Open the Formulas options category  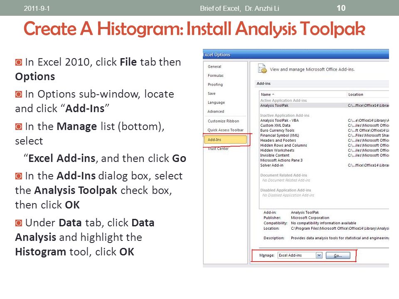216,76
